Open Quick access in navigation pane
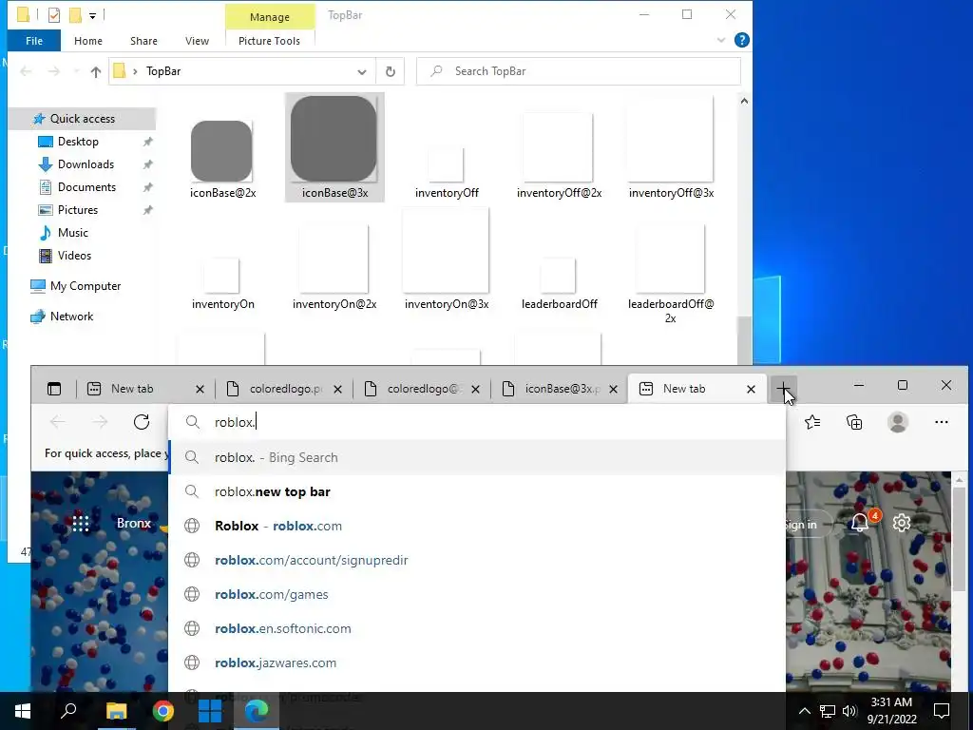The height and width of the screenshot is (730, 973). [82, 119]
